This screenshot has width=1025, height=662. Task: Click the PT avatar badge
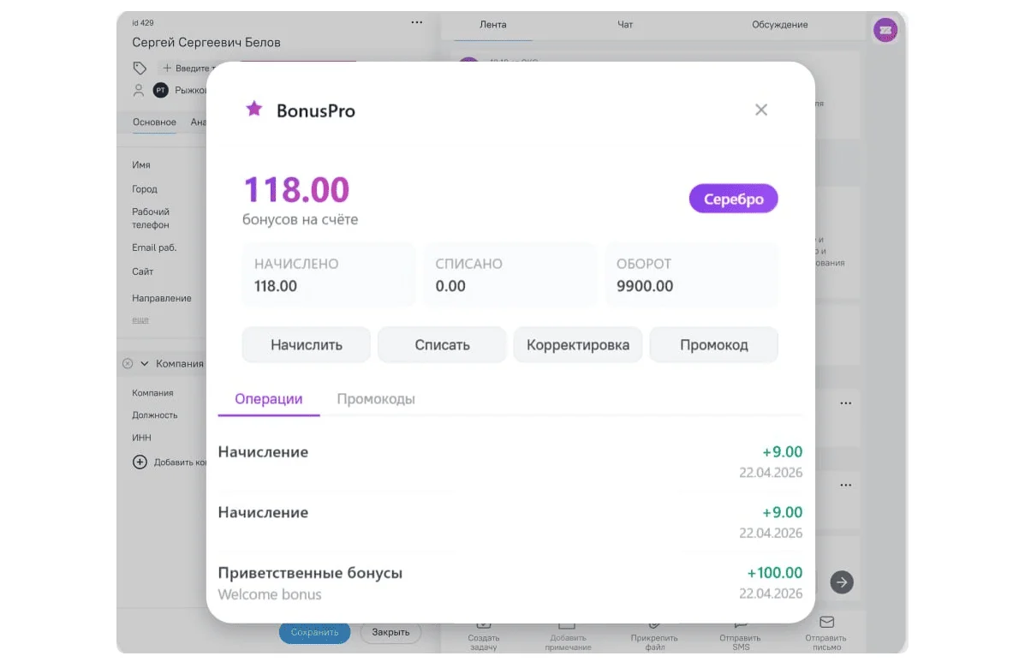click(161, 90)
